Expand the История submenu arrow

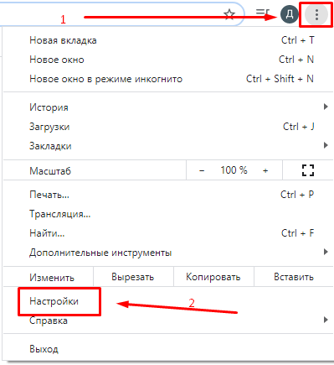tap(326, 107)
